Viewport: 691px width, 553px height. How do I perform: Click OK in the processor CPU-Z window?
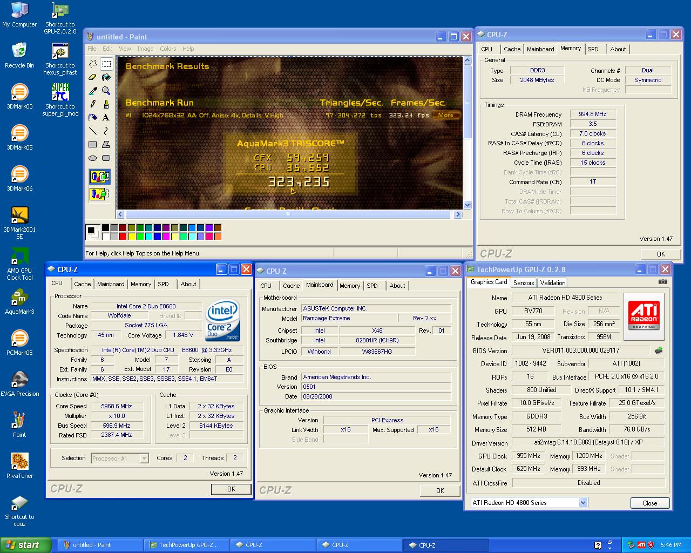click(231, 489)
